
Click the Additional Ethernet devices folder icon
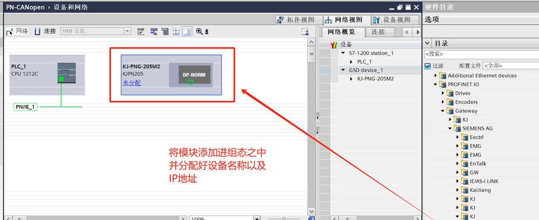[x=443, y=76]
